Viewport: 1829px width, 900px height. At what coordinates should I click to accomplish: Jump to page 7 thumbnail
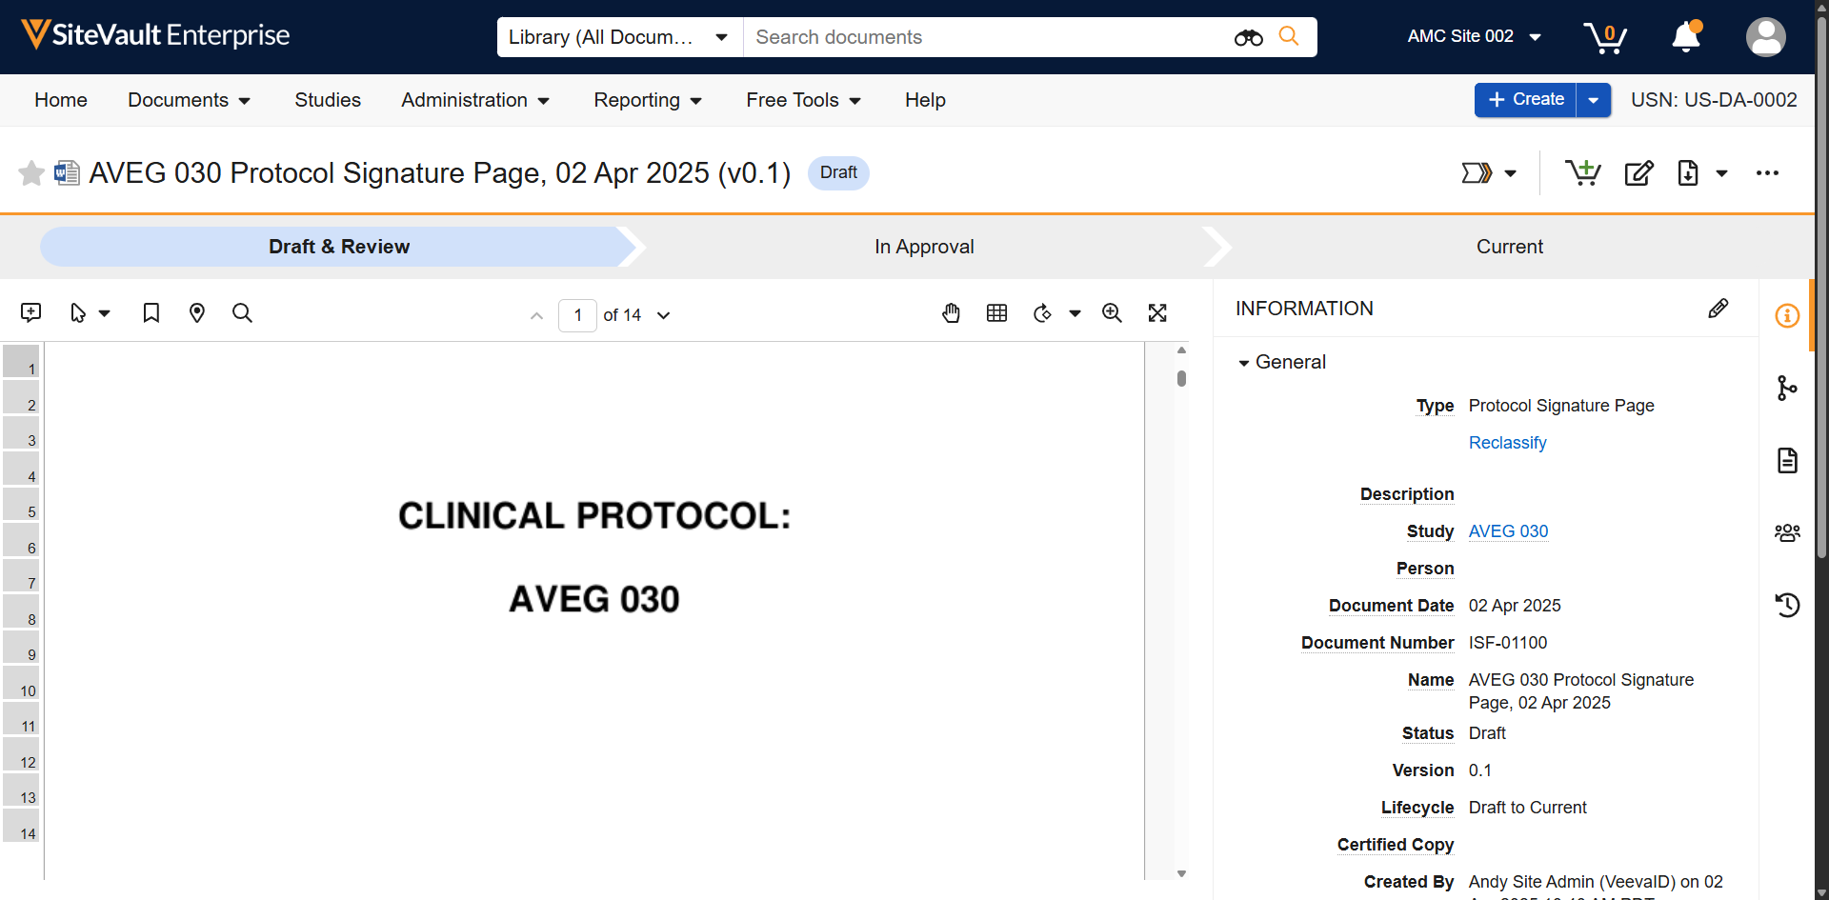coord(21,575)
